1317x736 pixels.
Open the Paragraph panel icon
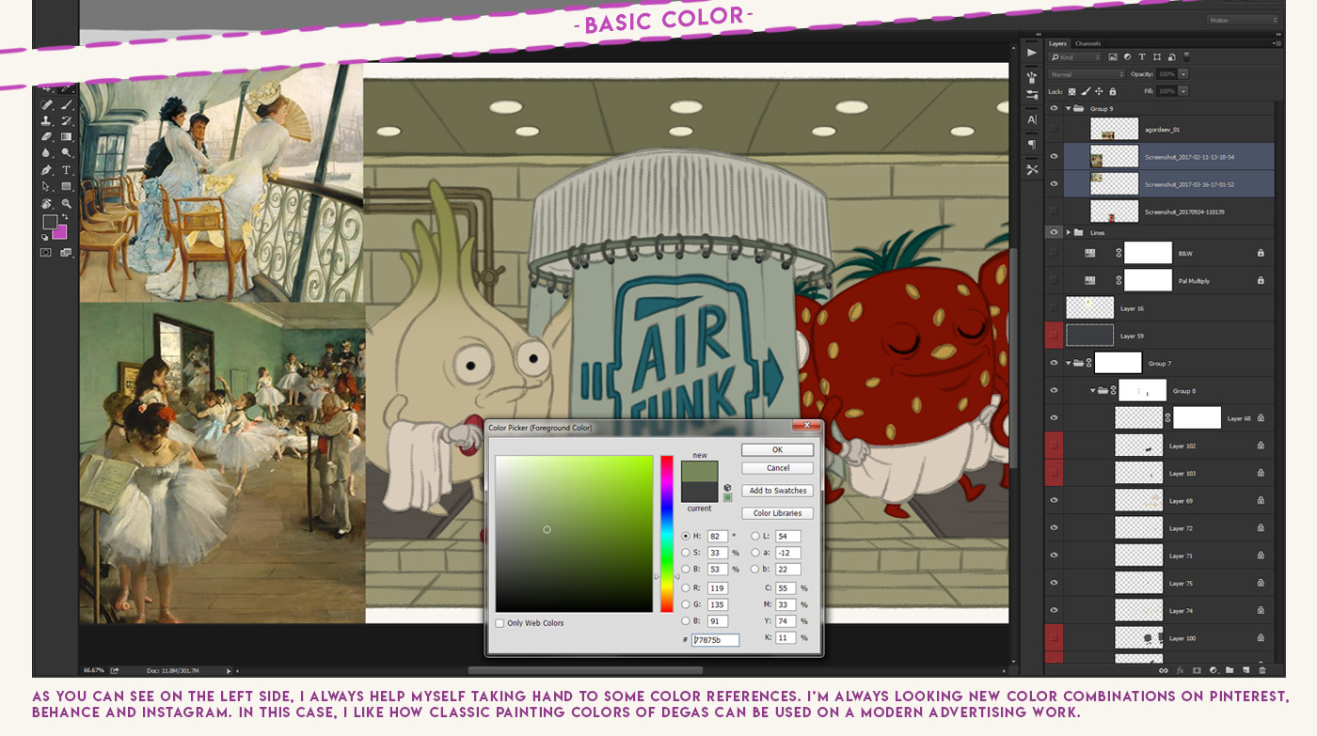point(1032,145)
